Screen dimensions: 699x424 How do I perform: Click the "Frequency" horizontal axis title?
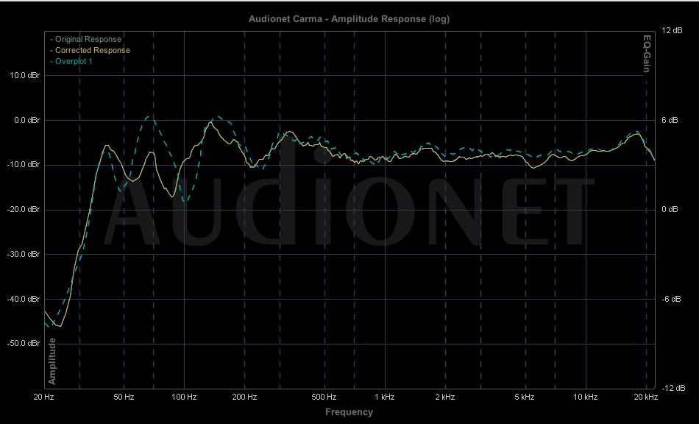click(x=349, y=412)
